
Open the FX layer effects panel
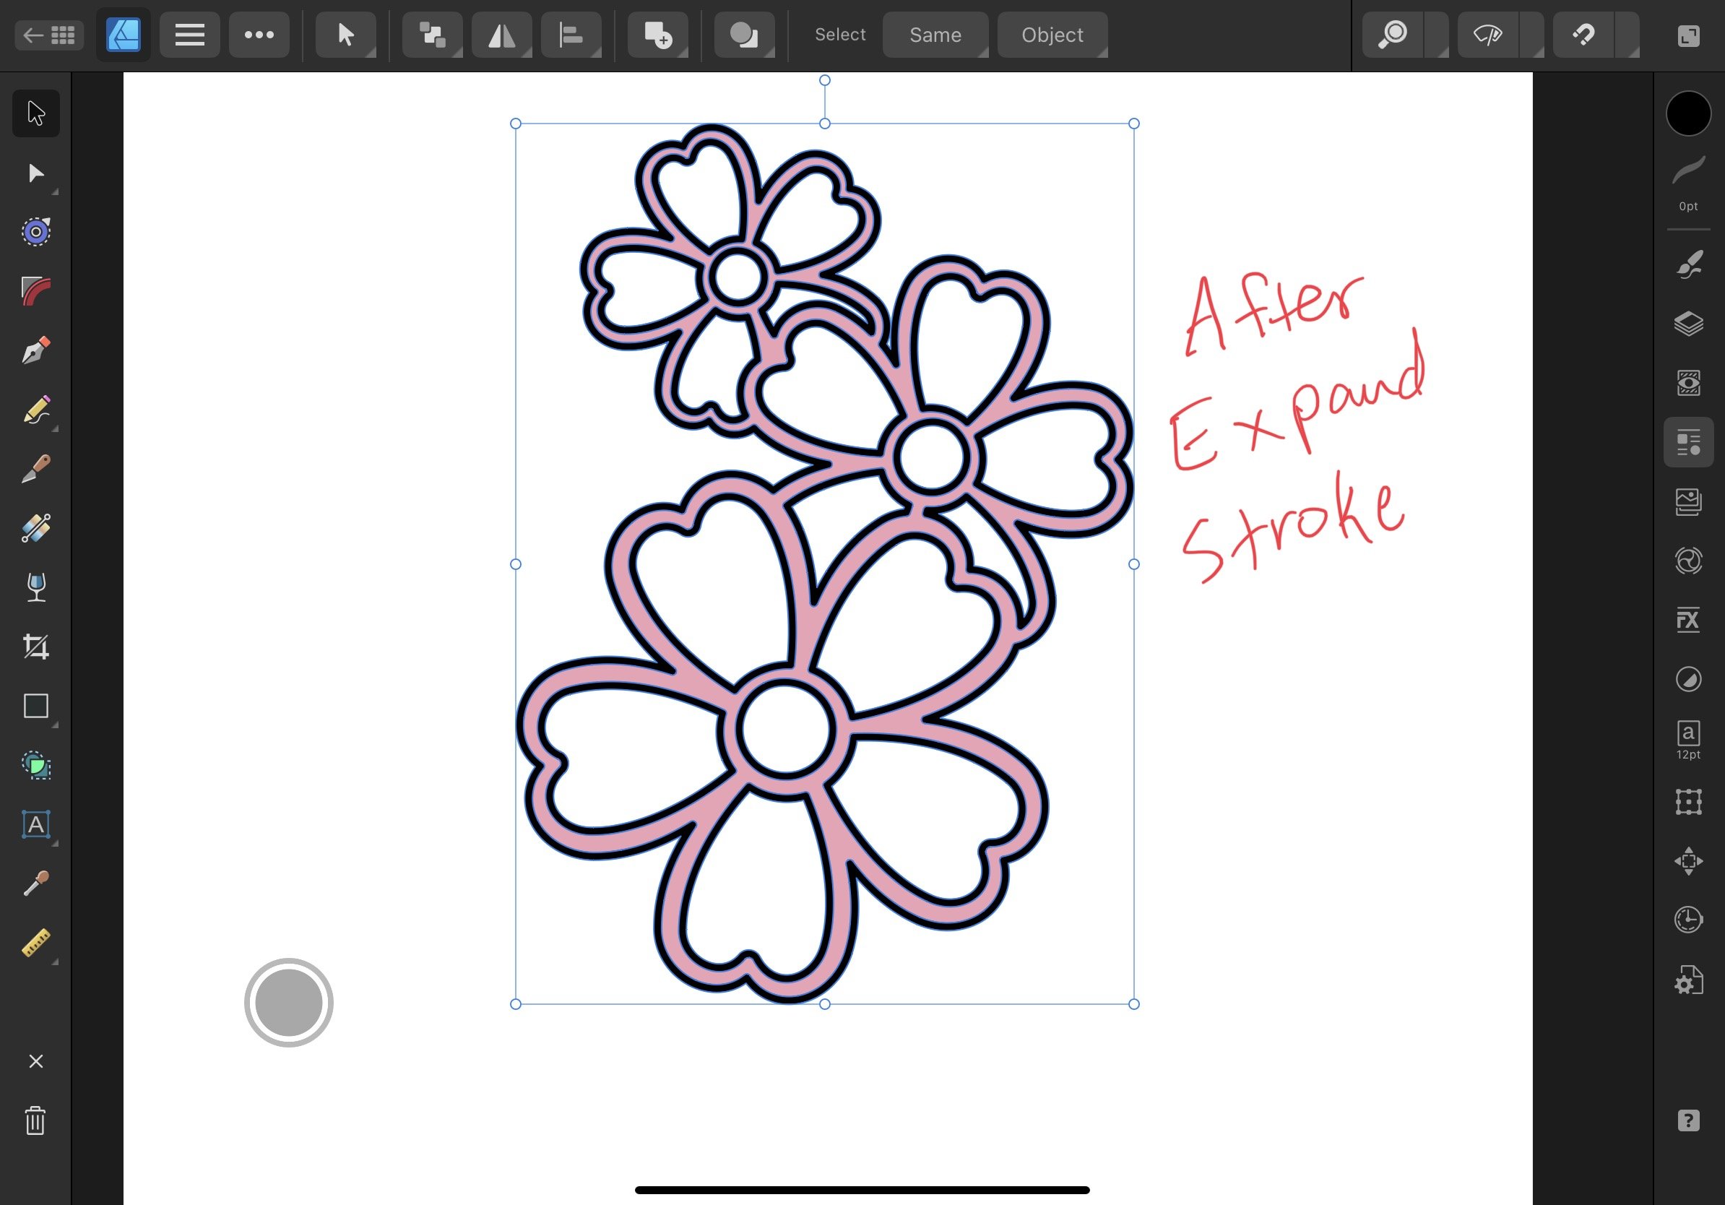1688,620
